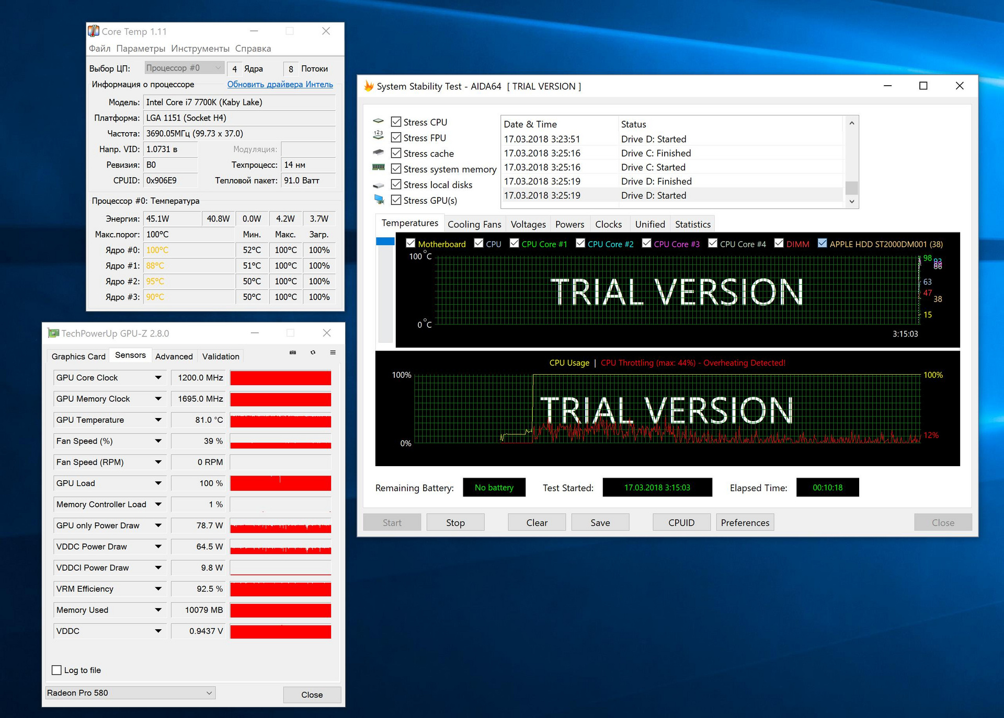Open Powers tab in AIDA64
Screen dimensions: 1004x718
(x=569, y=224)
